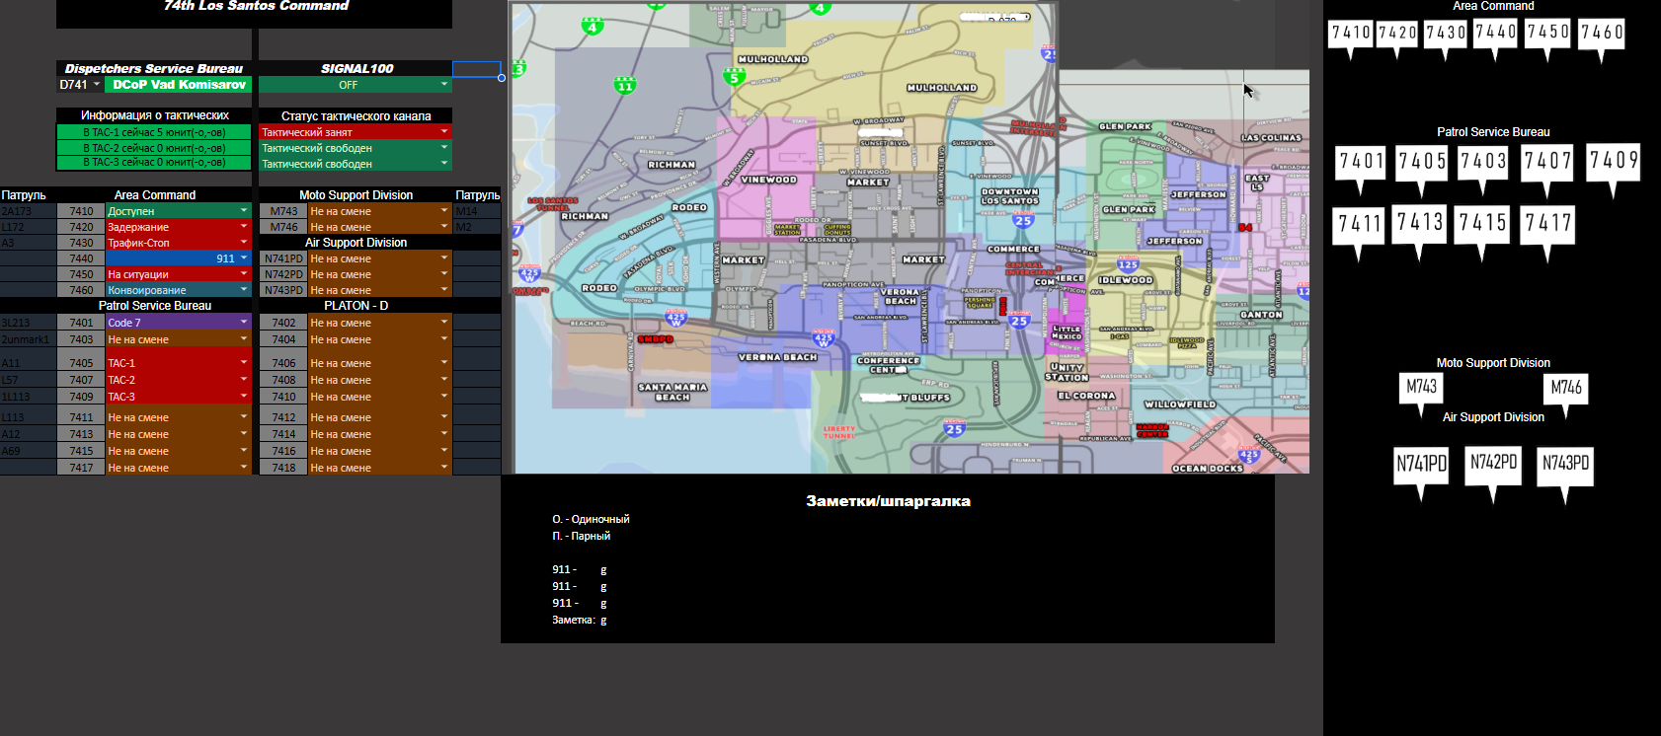1661x736 pixels.
Task: Select patrol cell '1L113'
Action: point(29,397)
